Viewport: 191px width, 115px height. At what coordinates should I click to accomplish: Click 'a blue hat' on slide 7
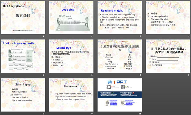tap(111, 69)
